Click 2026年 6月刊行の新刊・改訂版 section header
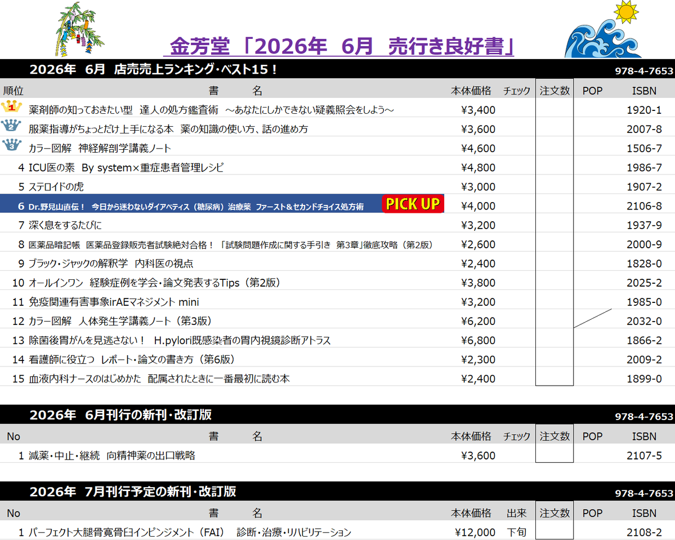The height and width of the screenshot is (540, 675). [120, 414]
